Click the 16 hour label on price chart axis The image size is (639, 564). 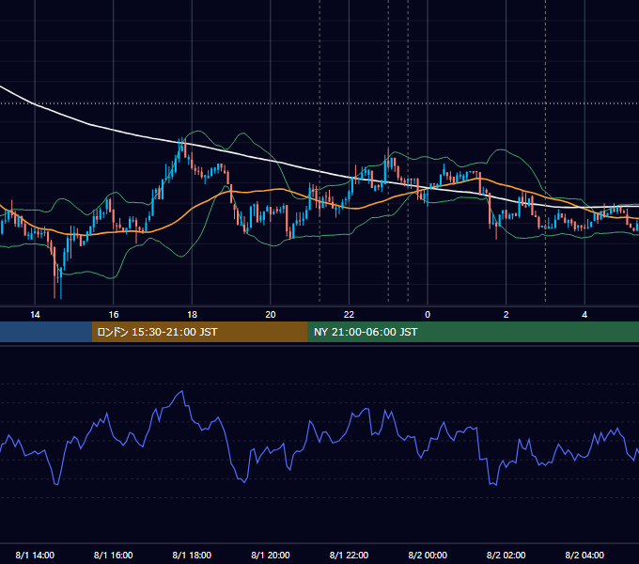coord(114,315)
